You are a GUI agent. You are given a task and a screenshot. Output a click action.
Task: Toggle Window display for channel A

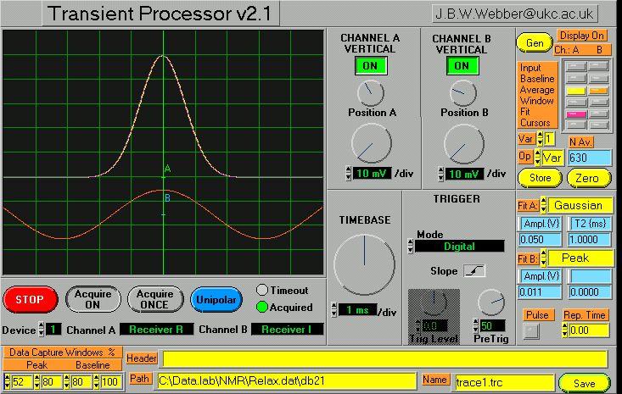pyautogui.click(x=576, y=103)
